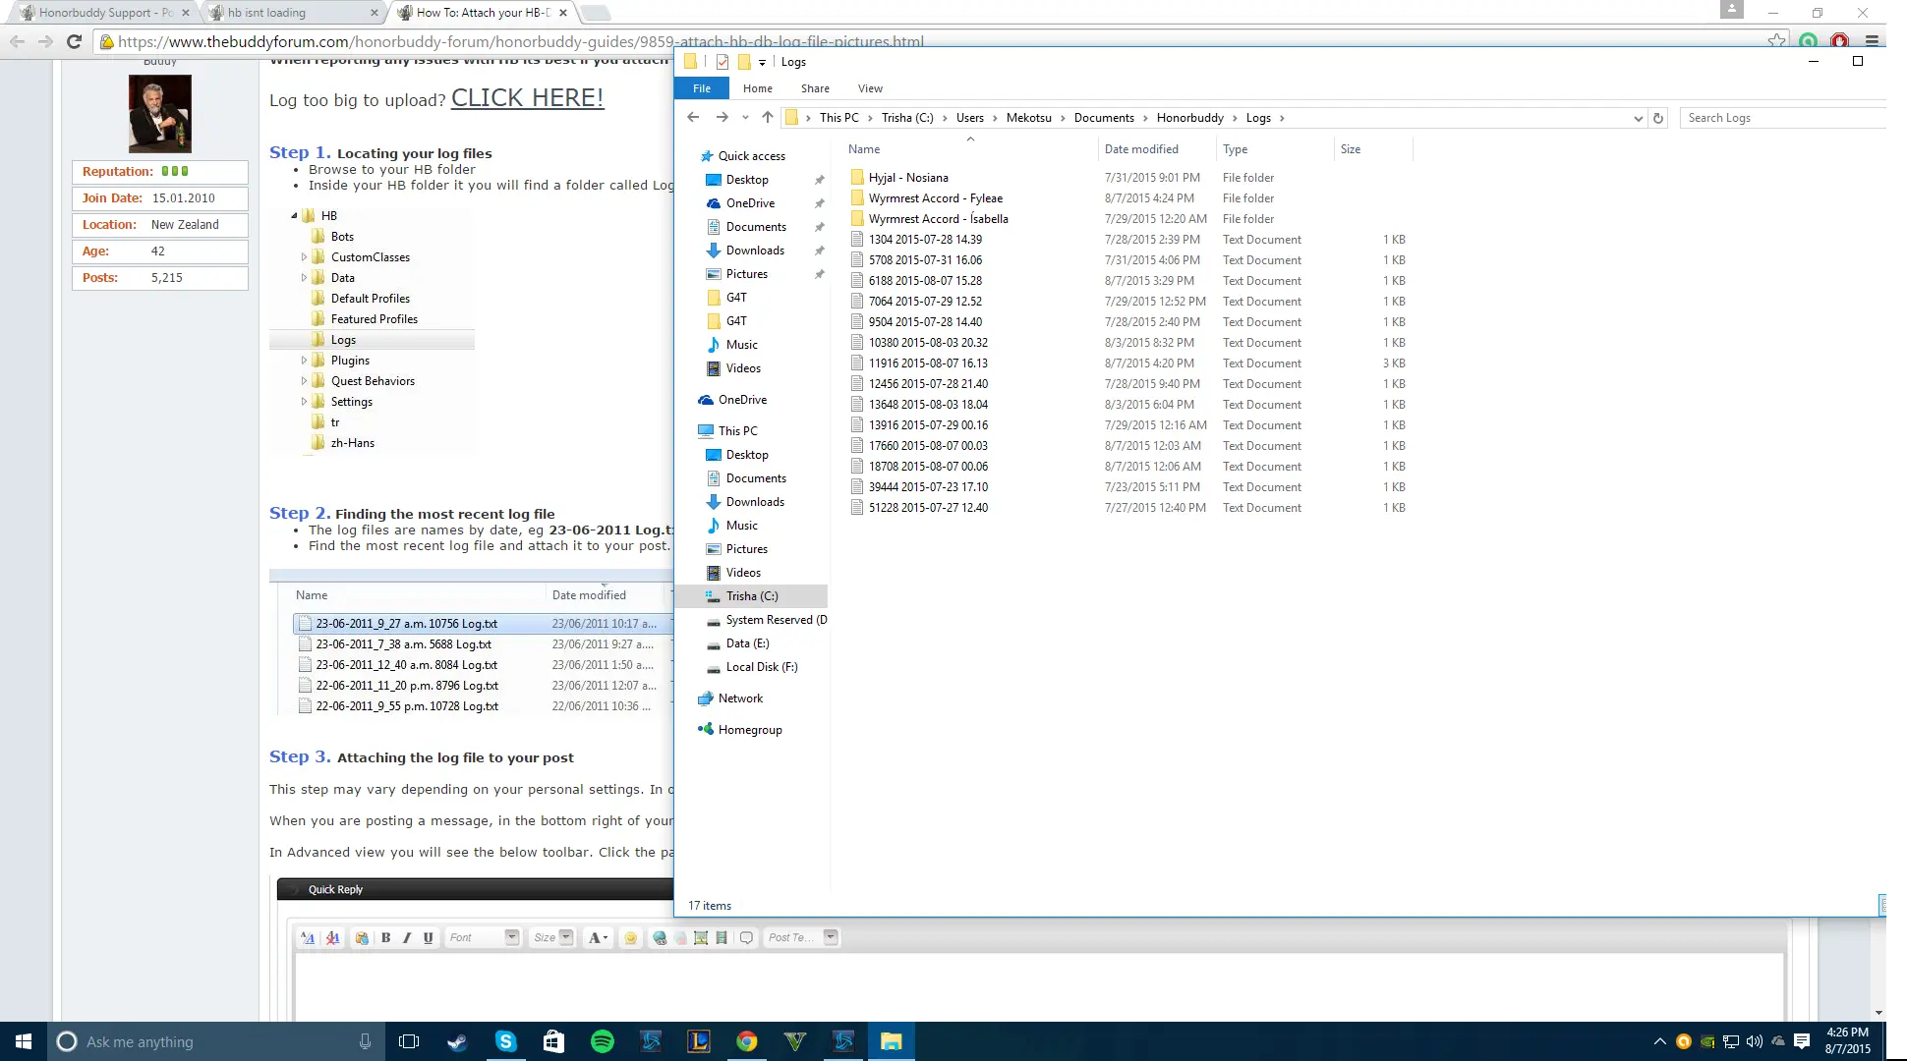Viewport: 1907px width, 1061px height.
Task: Click the paste as text icon
Action: tap(362, 937)
